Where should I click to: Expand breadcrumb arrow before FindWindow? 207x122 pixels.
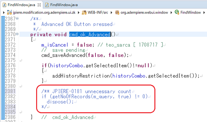171,13
